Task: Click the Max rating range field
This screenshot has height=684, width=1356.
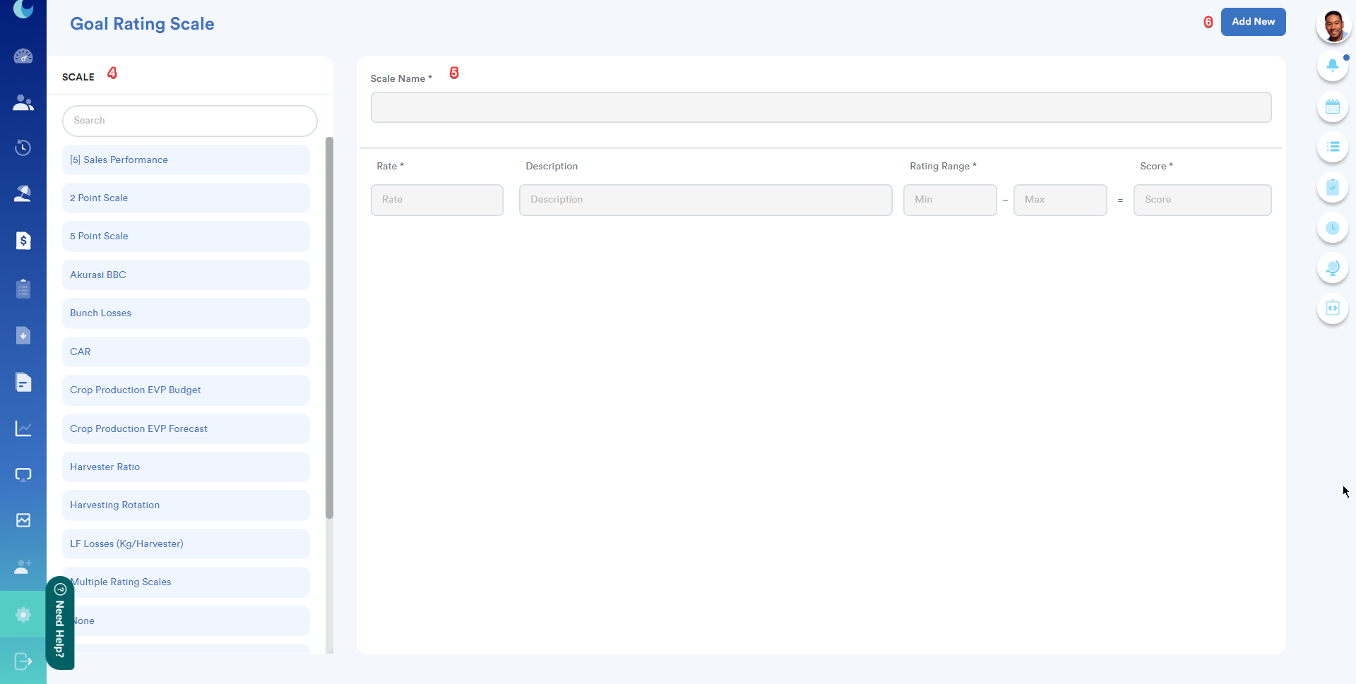Action: (x=1060, y=200)
